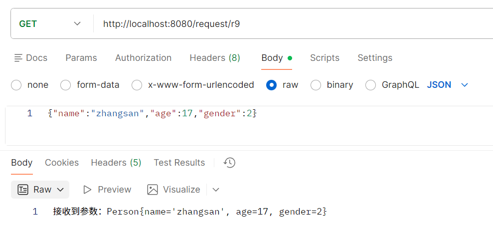493x235 pixels.
Task: Open the request Headers (8) tab
Action: coord(214,58)
